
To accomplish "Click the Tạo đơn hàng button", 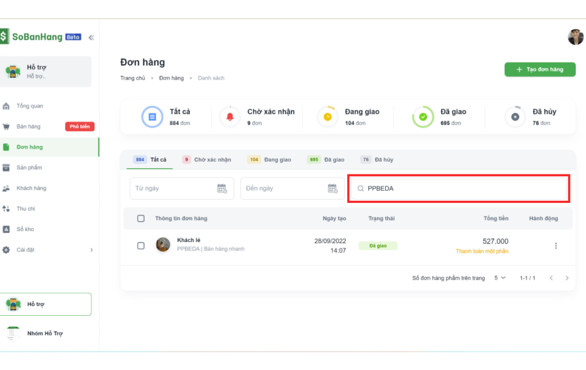I will tap(540, 69).
